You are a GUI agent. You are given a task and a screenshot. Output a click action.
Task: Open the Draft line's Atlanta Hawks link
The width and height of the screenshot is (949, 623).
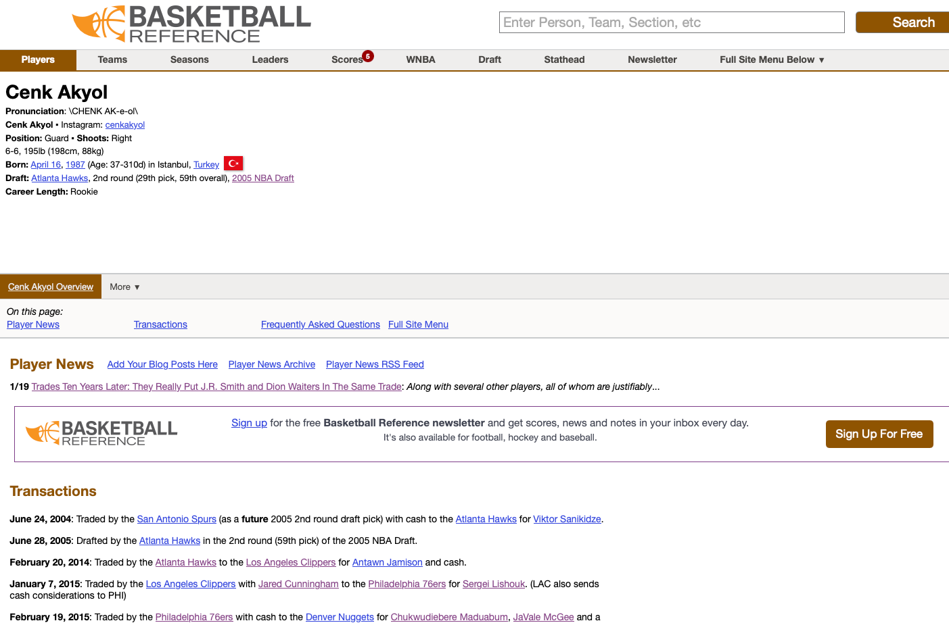[60, 178]
